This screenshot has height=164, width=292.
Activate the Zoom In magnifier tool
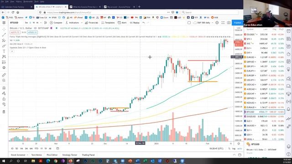[4, 81]
